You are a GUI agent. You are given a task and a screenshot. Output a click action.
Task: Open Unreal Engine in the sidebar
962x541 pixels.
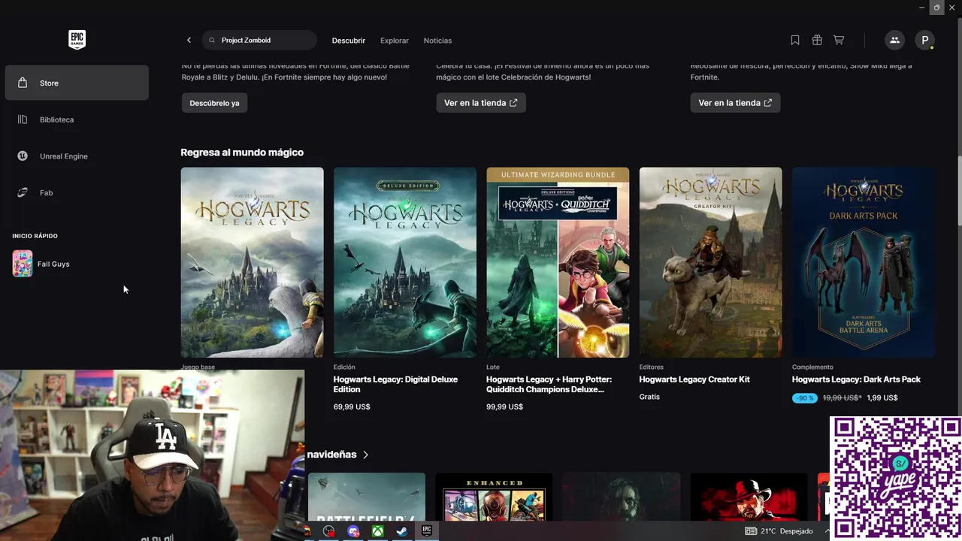tap(77, 156)
